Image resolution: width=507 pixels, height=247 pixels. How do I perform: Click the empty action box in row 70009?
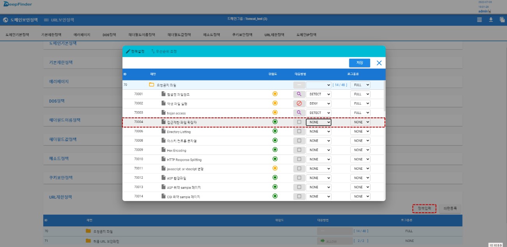coord(299,150)
